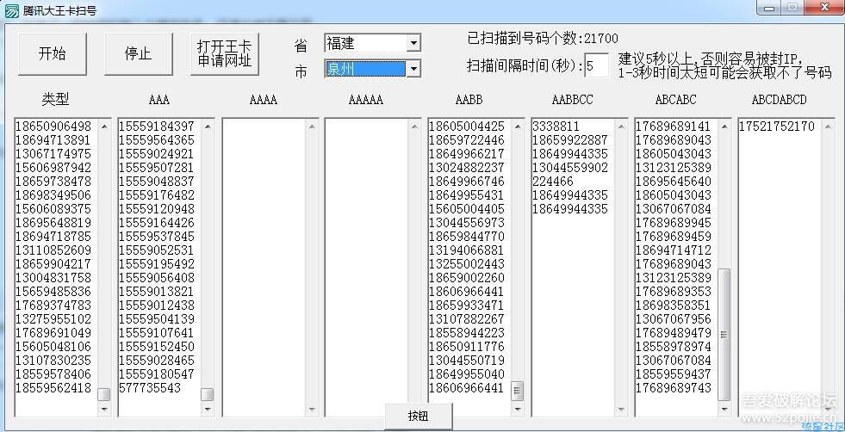Select number 18559559437 in the ABCABC list
Image resolution: width=845 pixels, height=432 pixels.
674,374
